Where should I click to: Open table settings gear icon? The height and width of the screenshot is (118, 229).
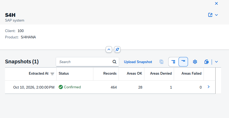[195, 62]
